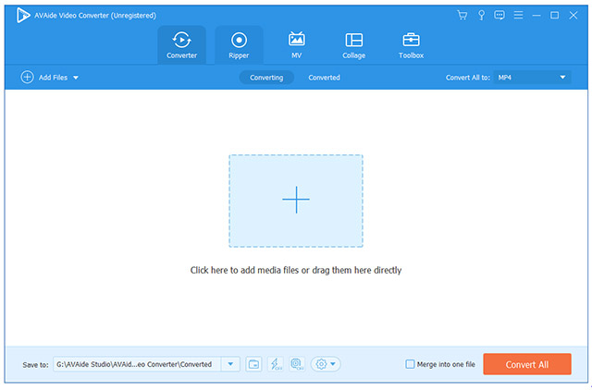The width and height of the screenshot is (592, 390).
Task: Expand the Add Files dropdown arrow
Action: coord(75,78)
